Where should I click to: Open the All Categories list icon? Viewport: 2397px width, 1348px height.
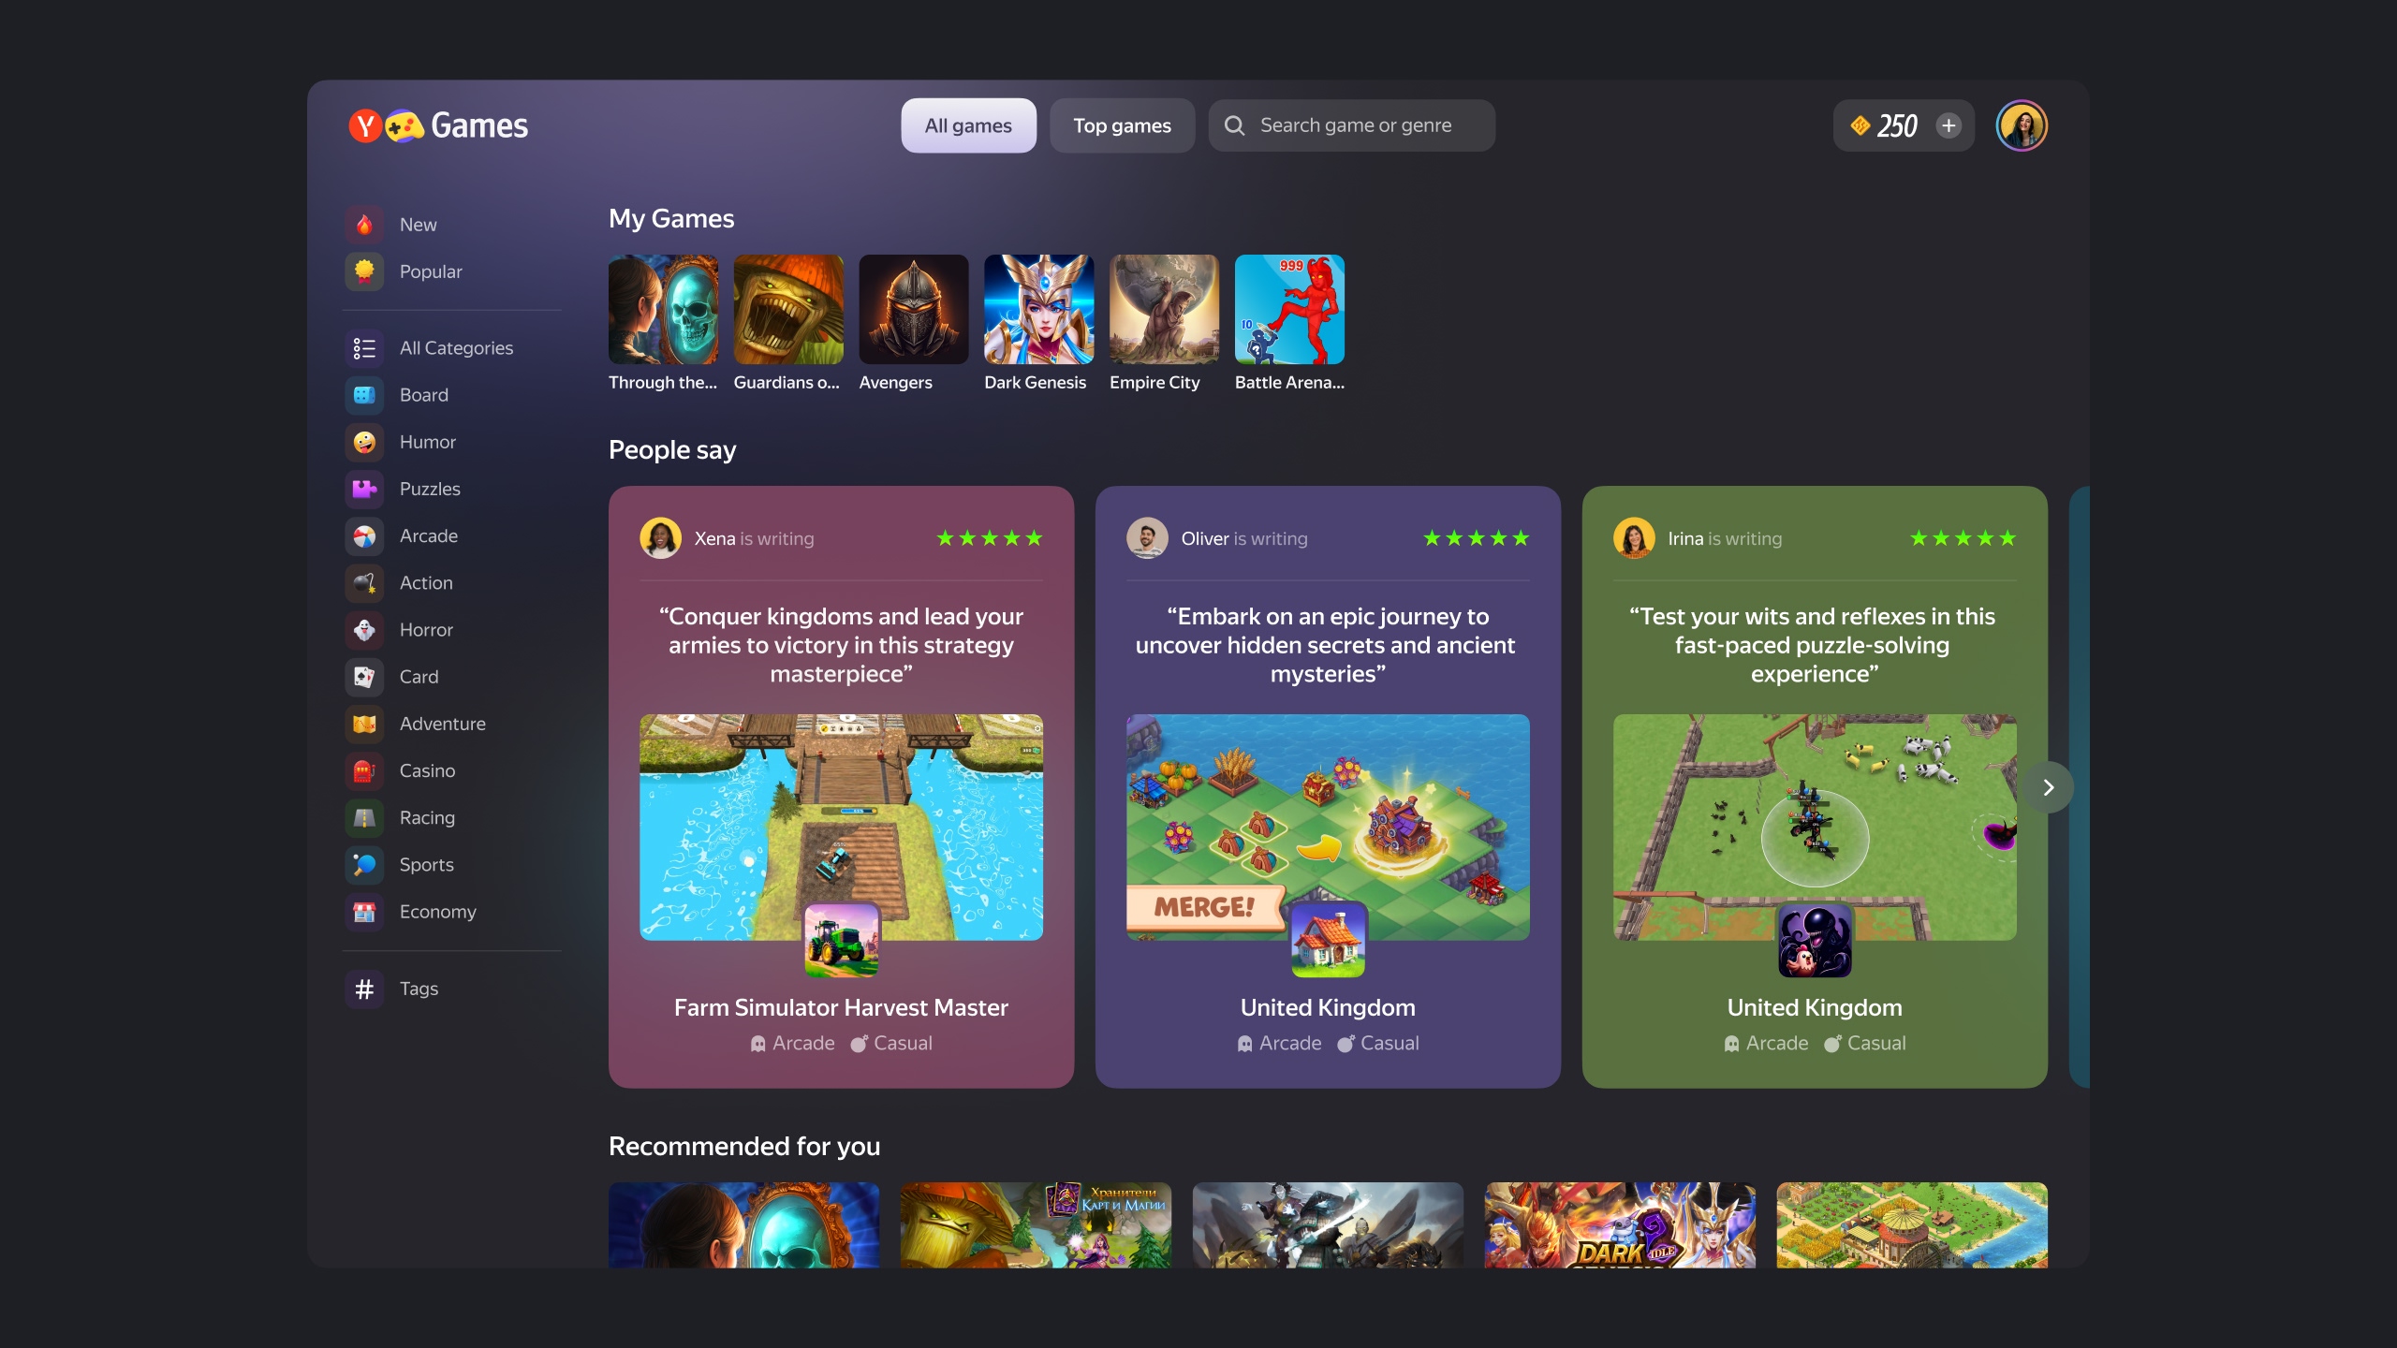point(364,348)
